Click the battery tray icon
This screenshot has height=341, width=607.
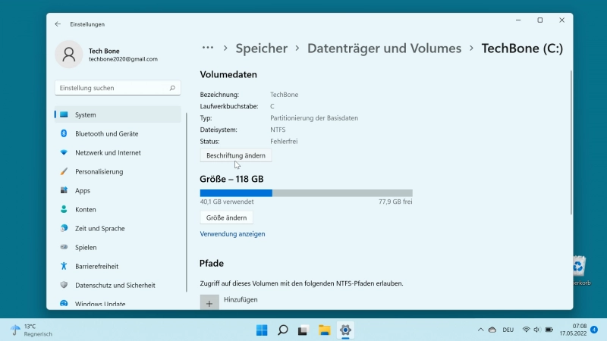click(549, 330)
